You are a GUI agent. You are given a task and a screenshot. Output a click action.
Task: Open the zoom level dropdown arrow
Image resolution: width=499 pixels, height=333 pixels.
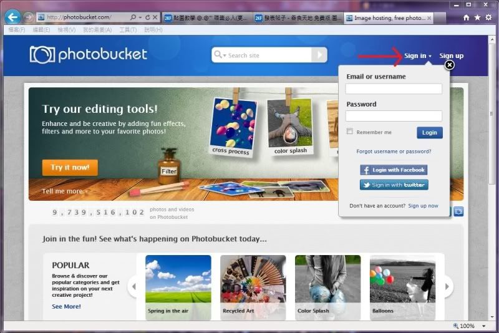(x=484, y=326)
